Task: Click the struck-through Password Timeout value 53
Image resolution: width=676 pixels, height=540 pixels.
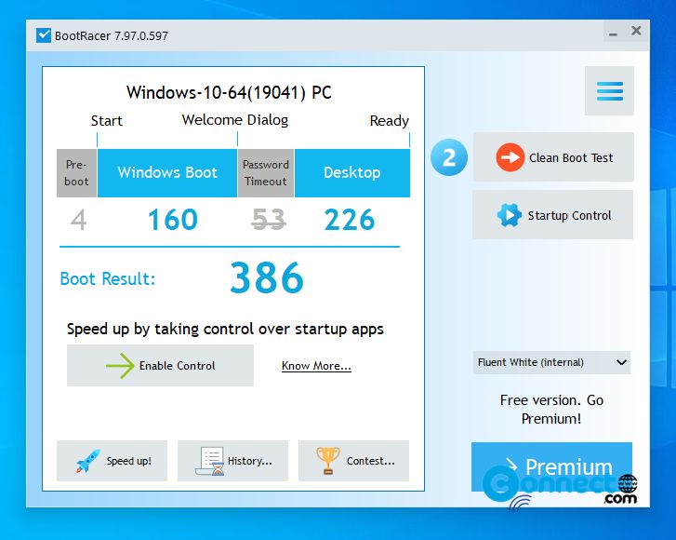Action: [269, 220]
